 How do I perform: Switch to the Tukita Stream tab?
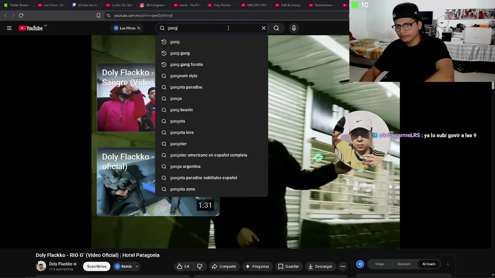17,5
